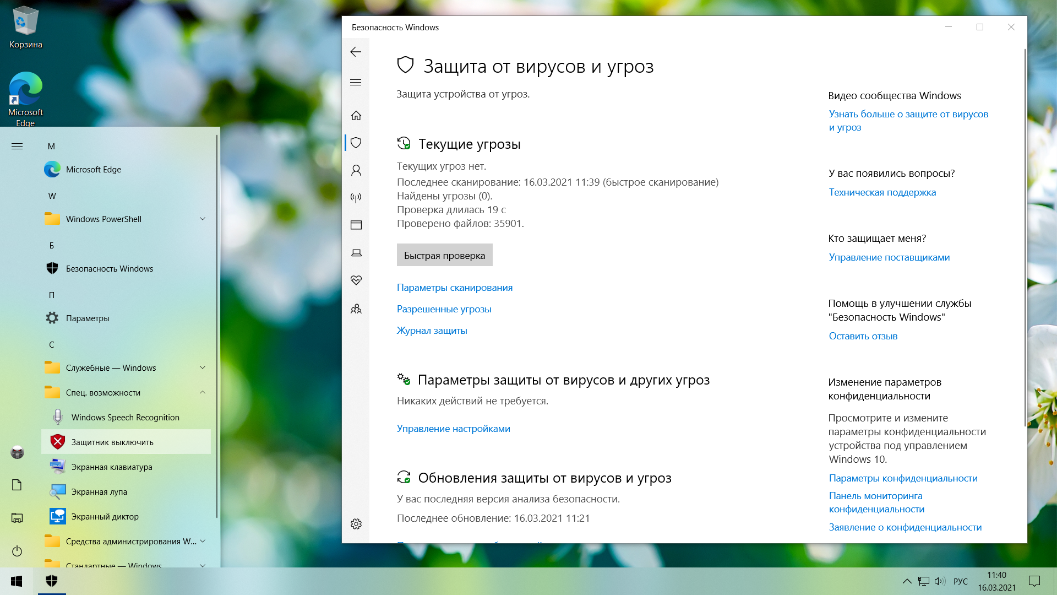
Task: Click the Windows Security taskbar icon
Action: (52, 581)
